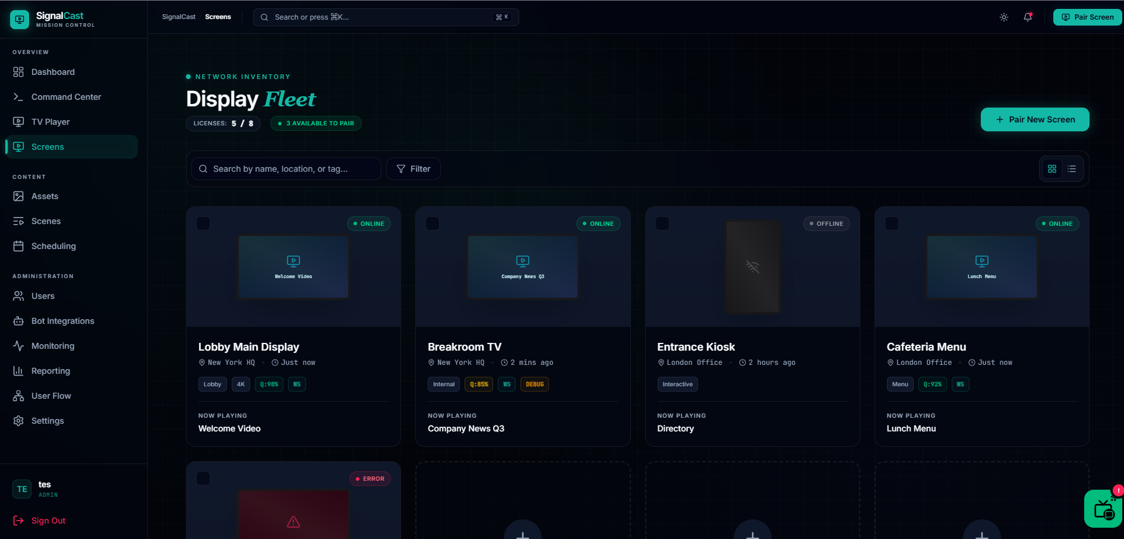Select the checkbox on the Error screen card

[x=203, y=478]
